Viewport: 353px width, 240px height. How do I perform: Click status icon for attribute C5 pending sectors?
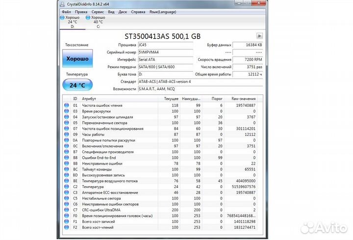tap(66, 198)
